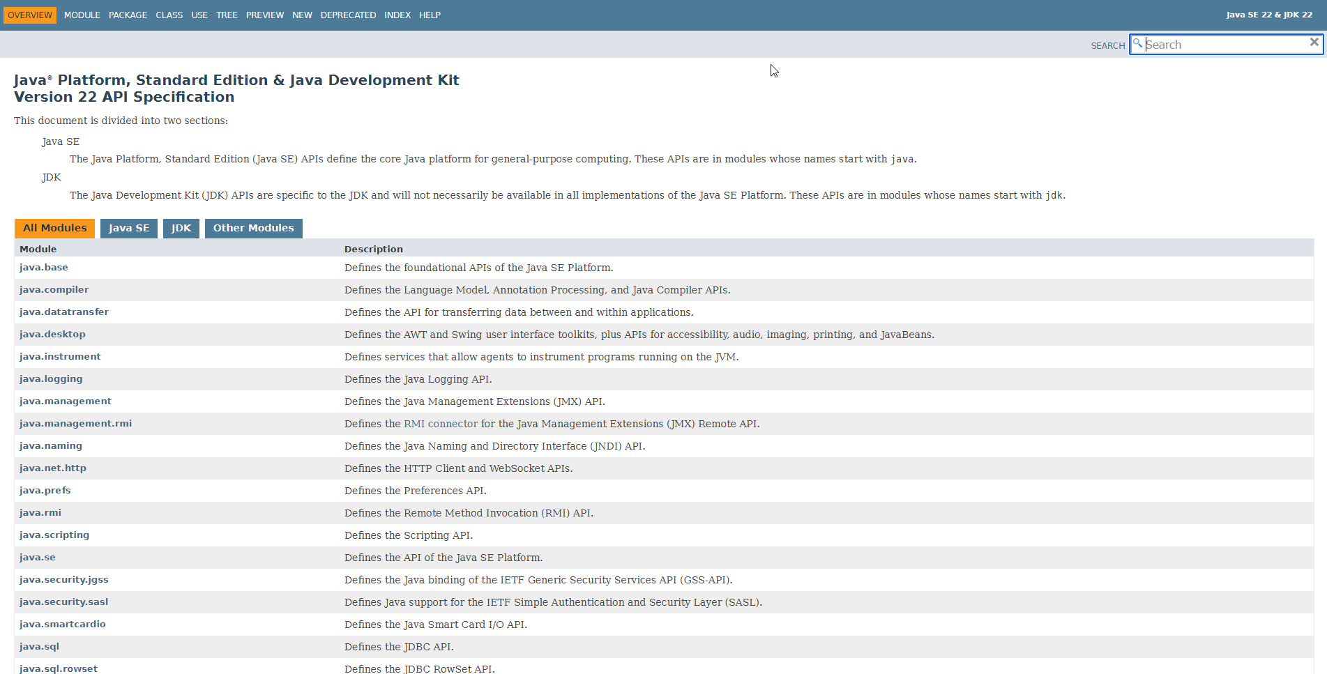
Task: Focus the Search input box
Action: click(1226, 45)
